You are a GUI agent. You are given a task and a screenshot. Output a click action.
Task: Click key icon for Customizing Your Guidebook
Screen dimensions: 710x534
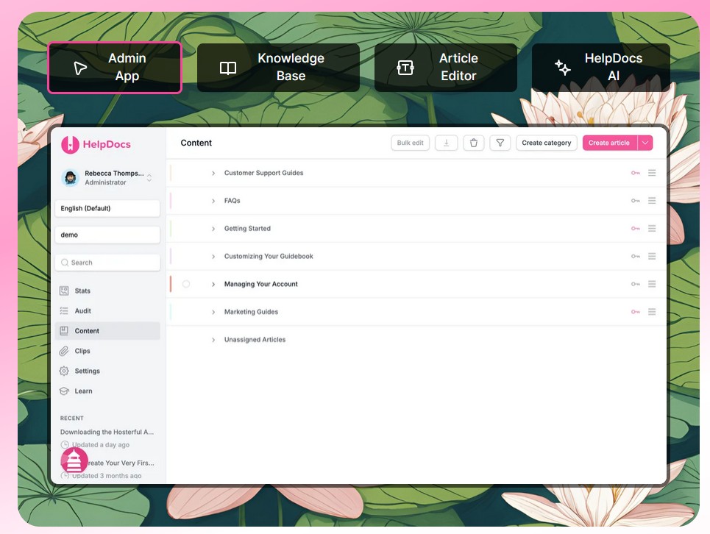coord(636,256)
